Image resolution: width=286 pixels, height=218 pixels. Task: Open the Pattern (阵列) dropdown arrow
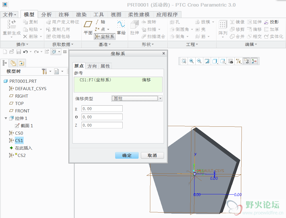[223, 37]
